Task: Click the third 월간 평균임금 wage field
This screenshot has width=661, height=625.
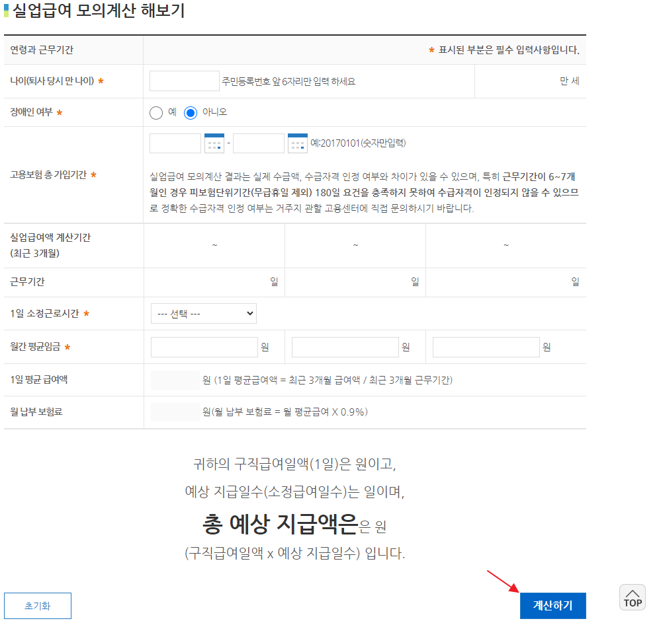Action: 486,346
